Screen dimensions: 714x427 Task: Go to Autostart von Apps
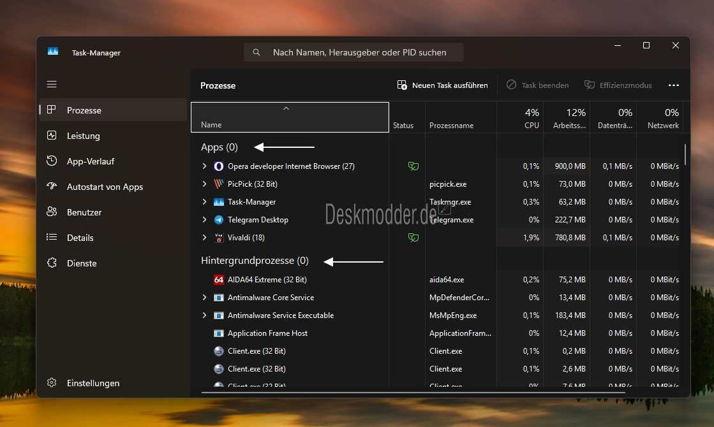pyautogui.click(x=113, y=187)
